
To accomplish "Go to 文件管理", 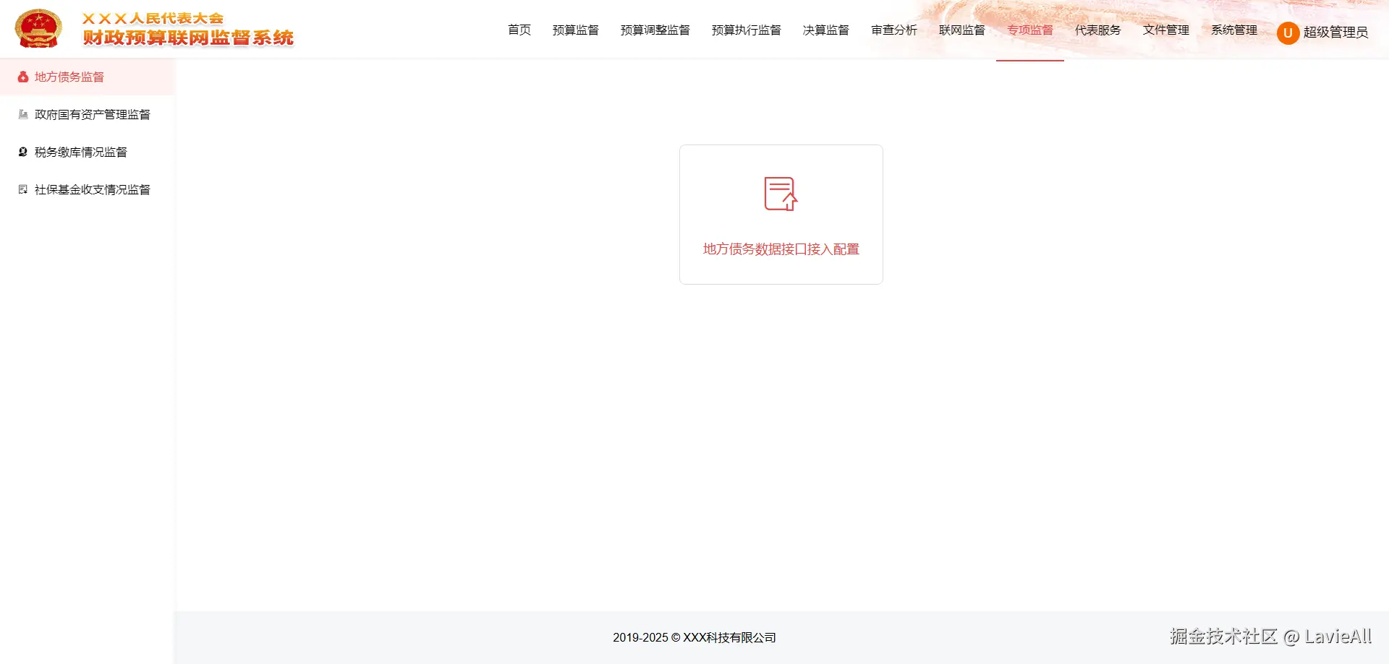I will click(x=1165, y=30).
